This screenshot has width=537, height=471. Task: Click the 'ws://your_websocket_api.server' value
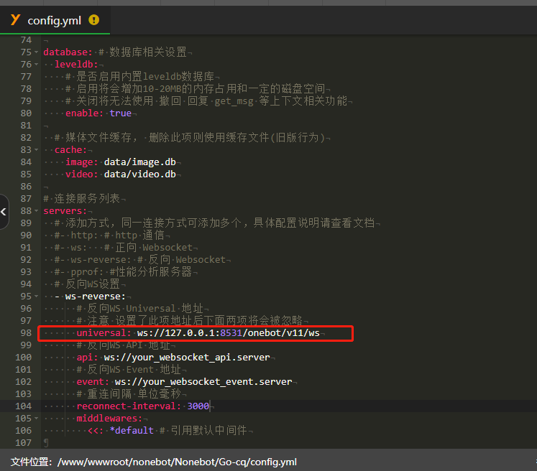[x=187, y=358]
